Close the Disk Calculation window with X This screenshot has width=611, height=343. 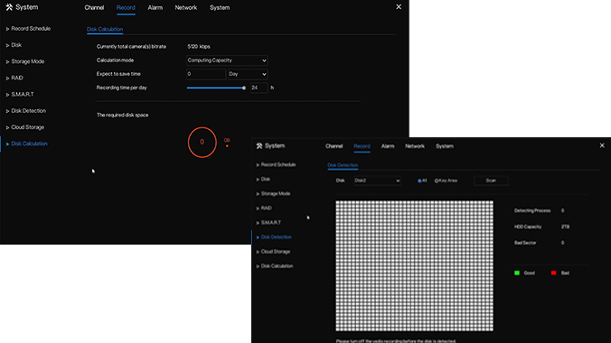(399, 7)
